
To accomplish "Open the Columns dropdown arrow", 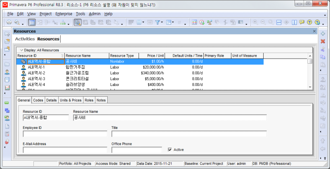I will [x=143, y=22].
